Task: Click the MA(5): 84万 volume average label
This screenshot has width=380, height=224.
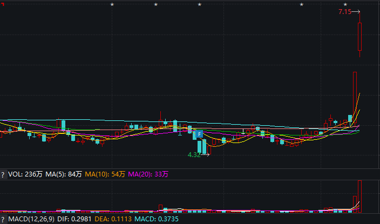Action: pyautogui.click(x=64, y=174)
